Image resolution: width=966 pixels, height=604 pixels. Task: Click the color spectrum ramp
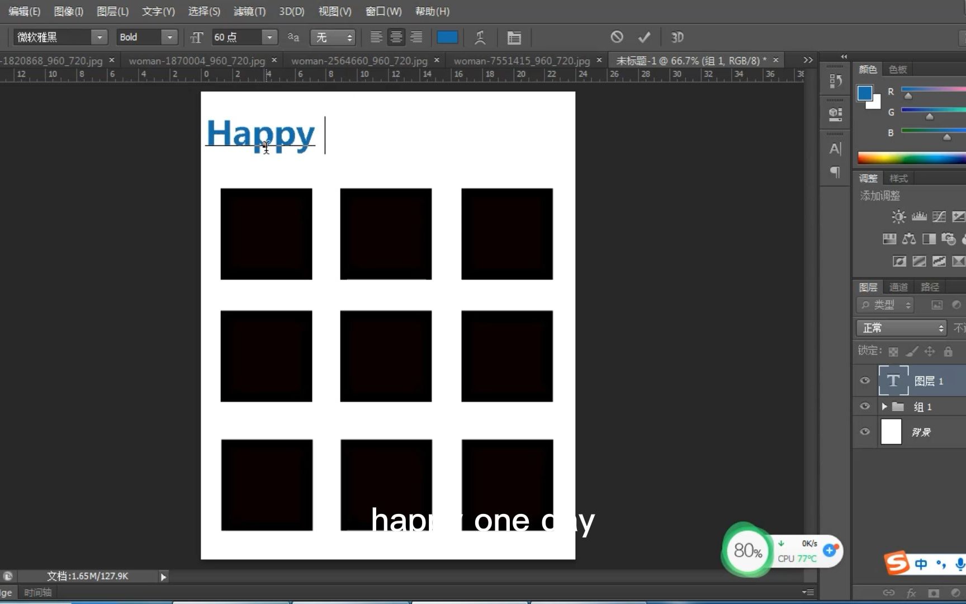911,158
